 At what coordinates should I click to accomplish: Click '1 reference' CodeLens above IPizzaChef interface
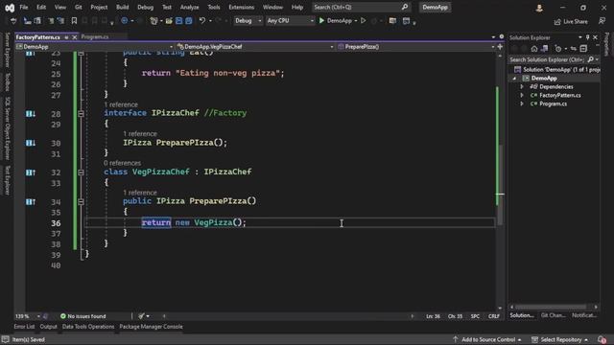tap(121, 104)
